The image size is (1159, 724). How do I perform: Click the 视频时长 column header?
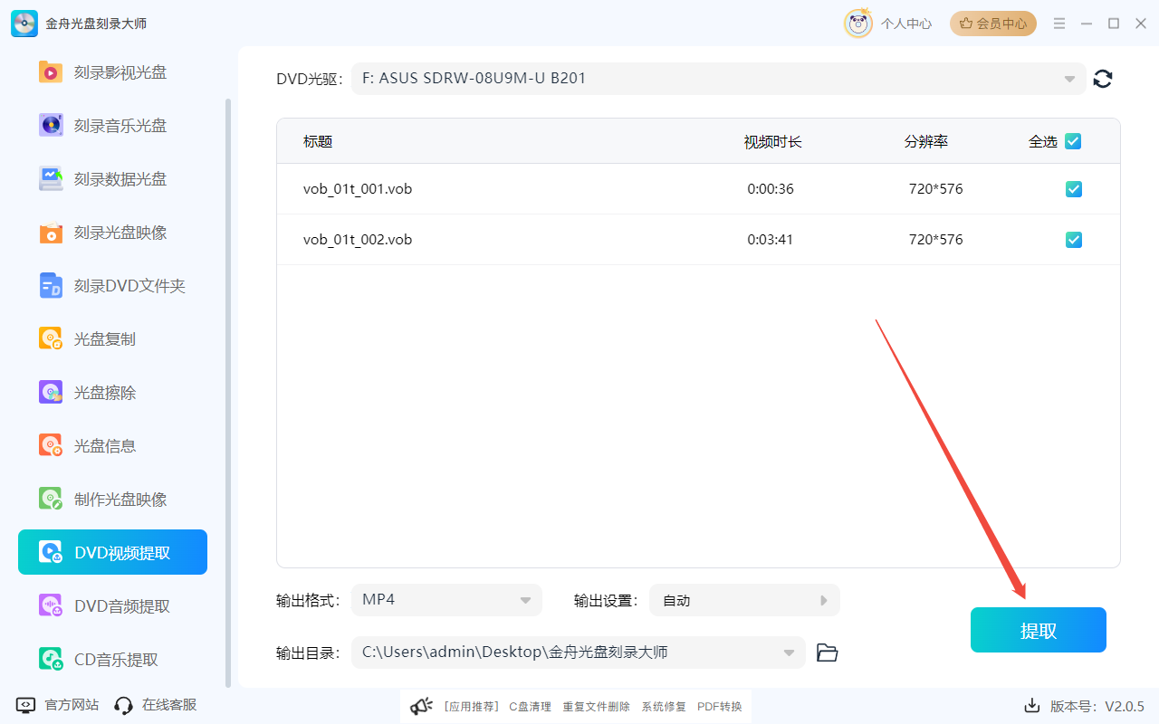[772, 141]
